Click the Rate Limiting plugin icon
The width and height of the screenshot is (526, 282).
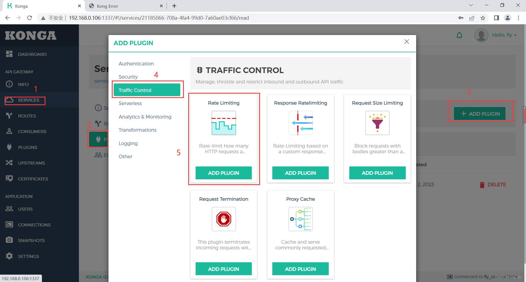pos(224,123)
